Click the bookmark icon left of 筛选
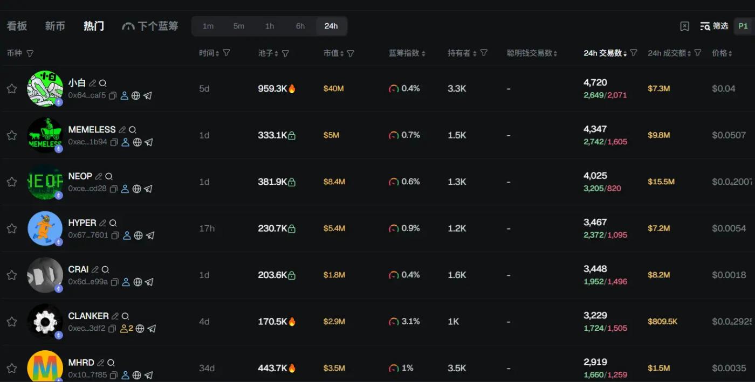 (x=684, y=26)
